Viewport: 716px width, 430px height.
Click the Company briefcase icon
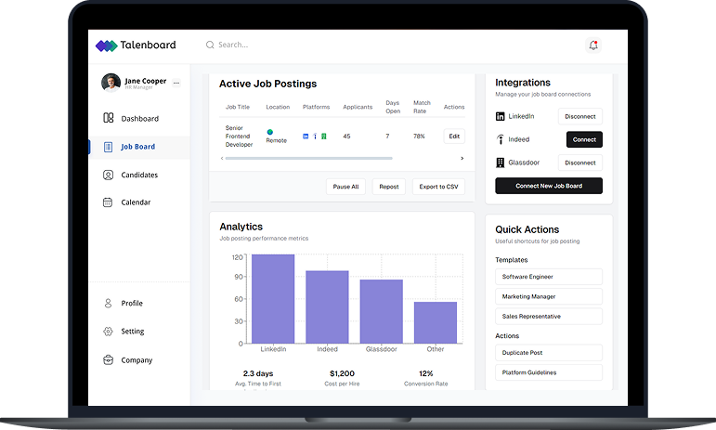pos(109,360)
